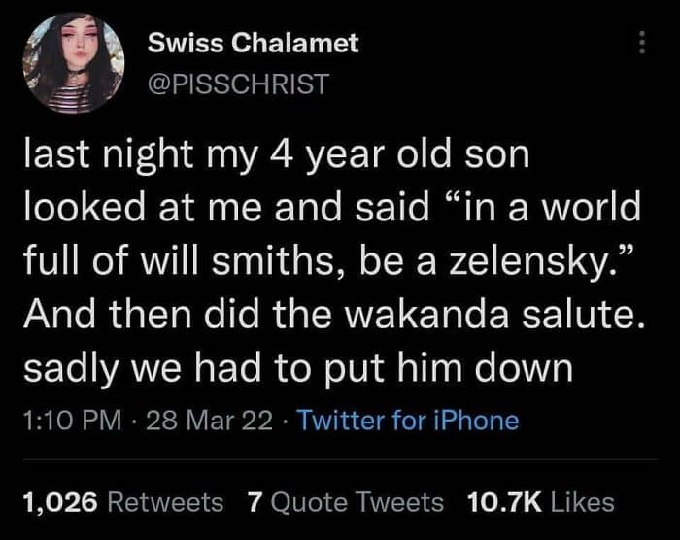680x540 pixels.
Task: Open the three-dot more options menu
Action: (x=641, y=45)
